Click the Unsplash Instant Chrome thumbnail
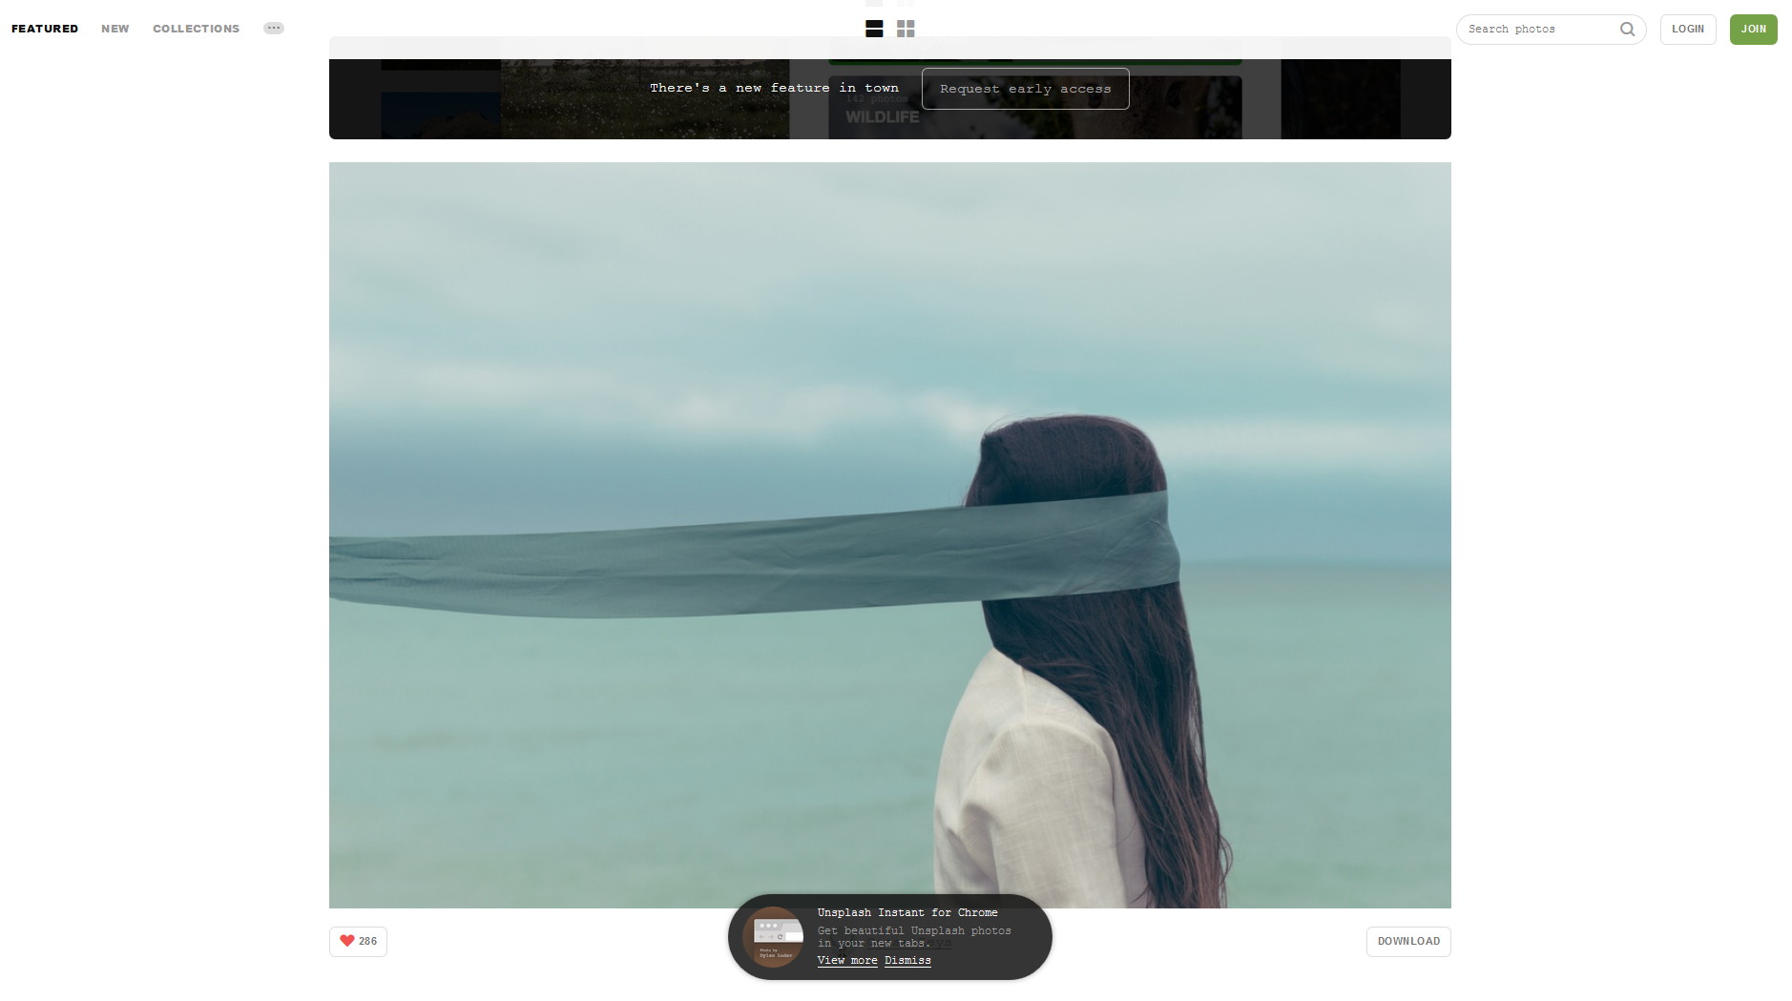This screenshot has width=1792, height=1001. [773, 937]
